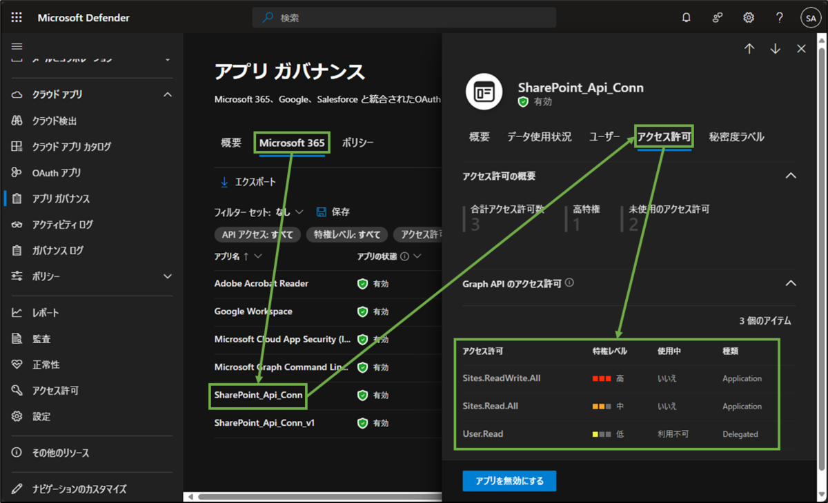
Task: Click the chart icon for レポート
Action: point(17,313)
